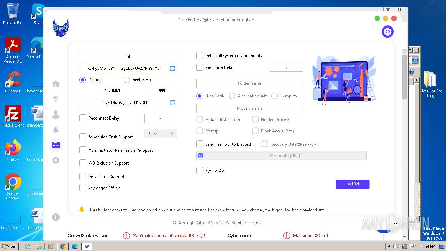
Task: Click the volume icon in system tray
Action: coord(396,246)
